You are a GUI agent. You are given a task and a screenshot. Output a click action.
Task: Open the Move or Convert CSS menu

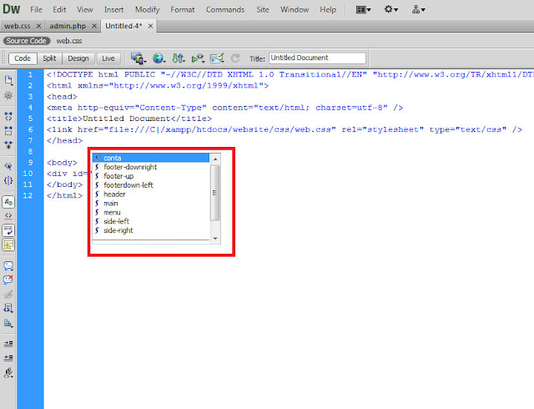pos(8,323)
